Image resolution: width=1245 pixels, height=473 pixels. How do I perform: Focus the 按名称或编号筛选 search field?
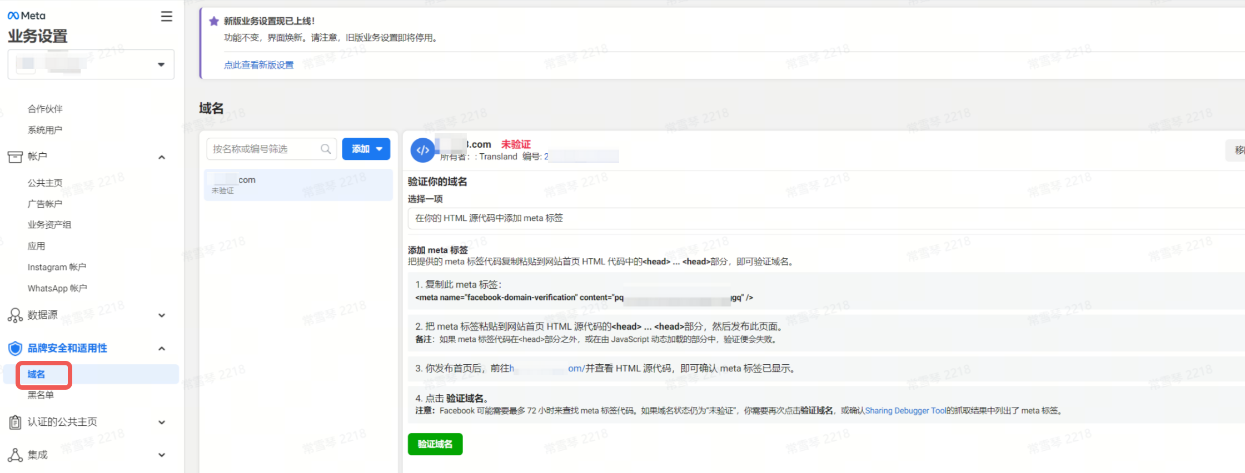(272, 149)
